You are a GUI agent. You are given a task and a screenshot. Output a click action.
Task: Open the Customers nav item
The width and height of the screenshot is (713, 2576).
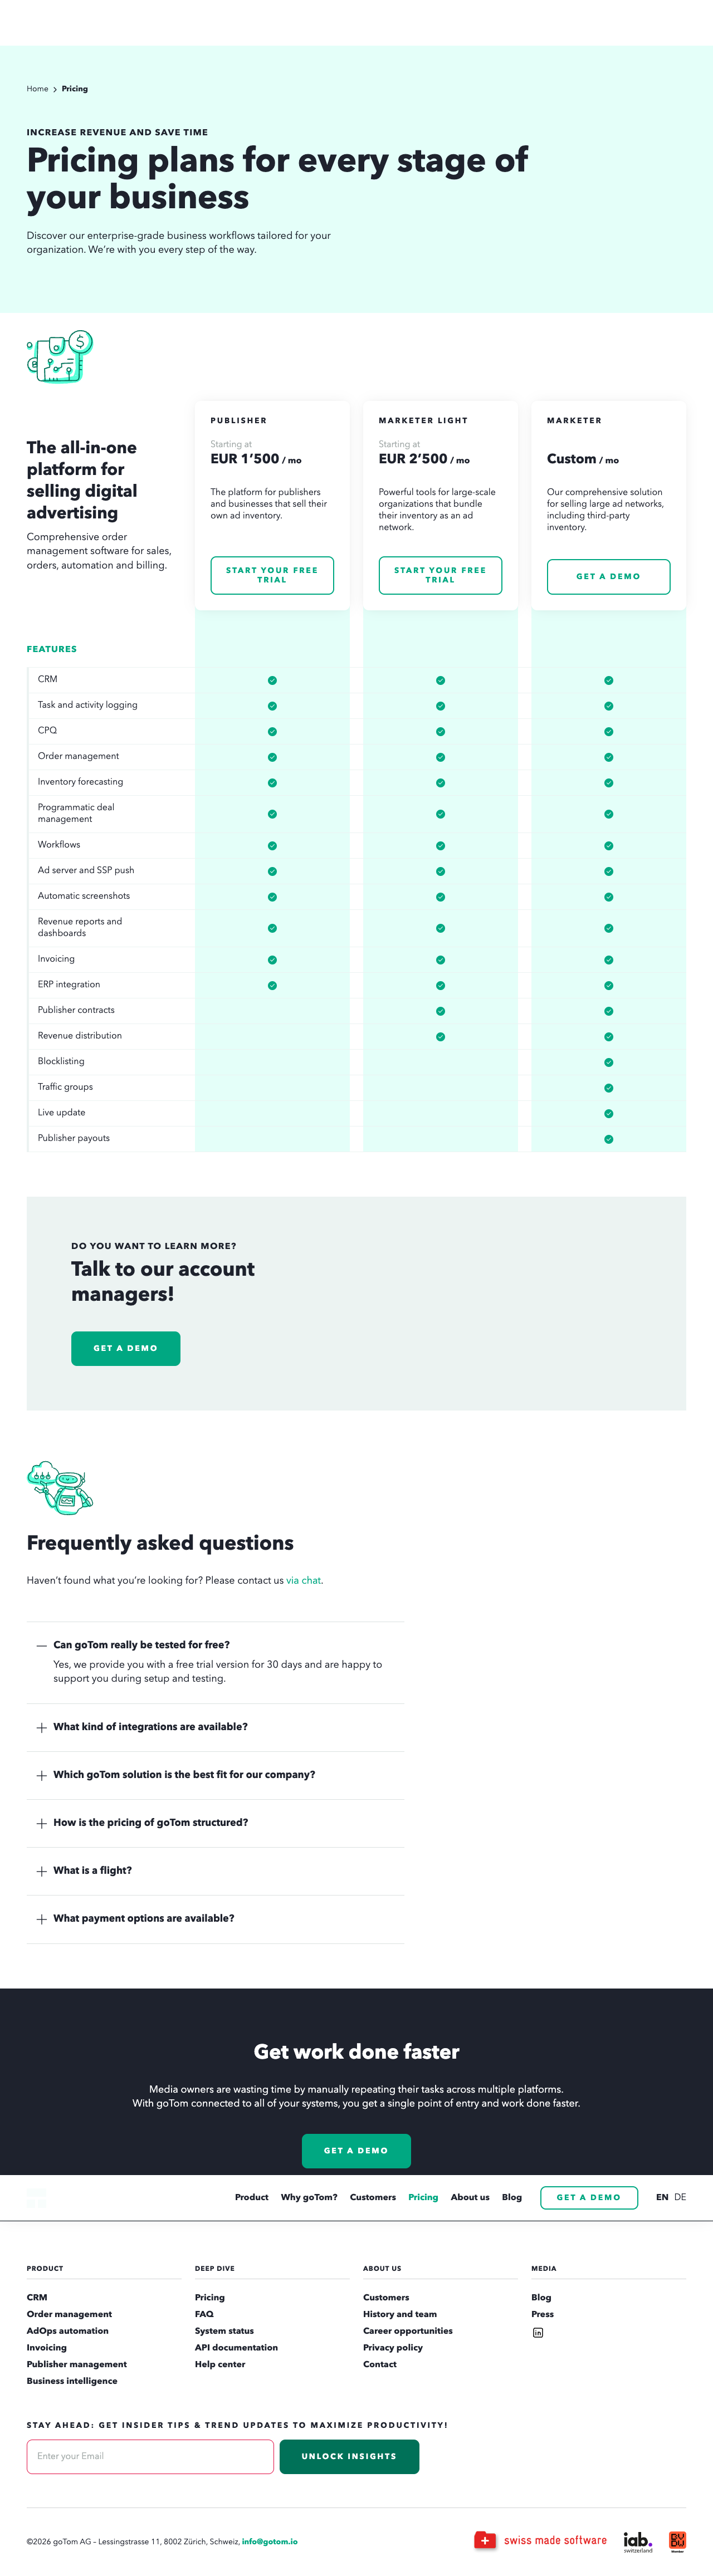coord(372,2197)
